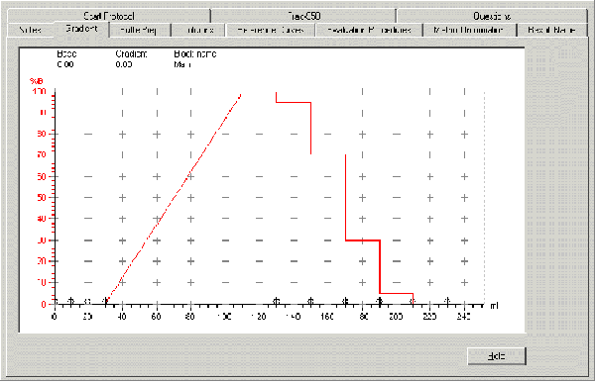Screen dimensions: 595x383
Task: Click the 100 tick label on the y-axis
Action: pos(39,91)
